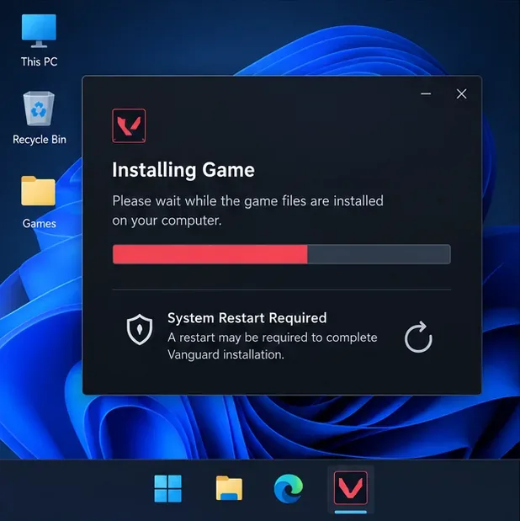Click the Valorant icon in the taskbar
The height and width of the screenshot is (521, 520).
click(x=351, y=488)
